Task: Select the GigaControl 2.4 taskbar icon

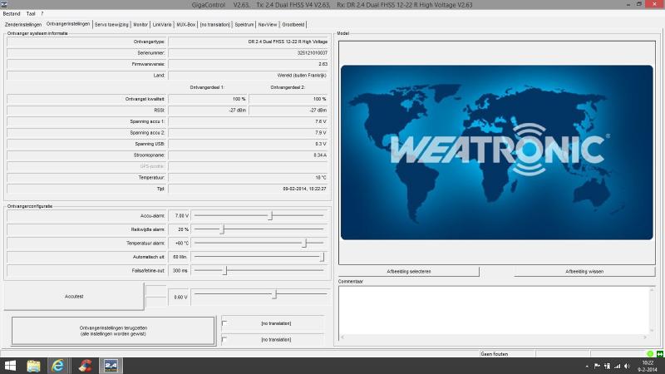Action: (x=111, y=366)
